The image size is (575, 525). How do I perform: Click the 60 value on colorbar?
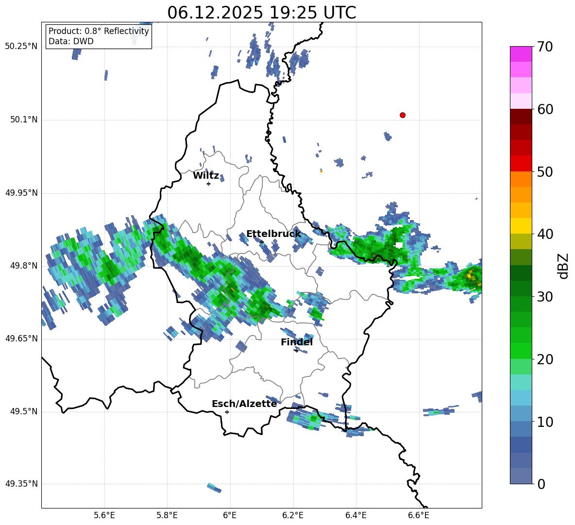click(x=545, y=109)
